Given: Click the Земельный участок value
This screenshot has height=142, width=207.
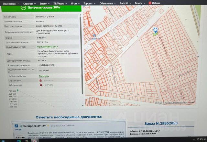Looking at the screenshot, I should (45, 17).
